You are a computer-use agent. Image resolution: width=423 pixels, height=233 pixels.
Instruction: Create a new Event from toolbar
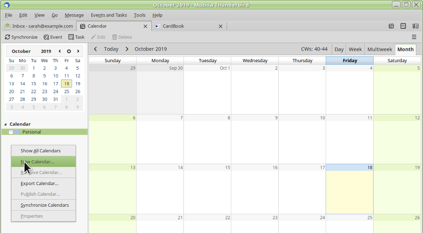53,37
